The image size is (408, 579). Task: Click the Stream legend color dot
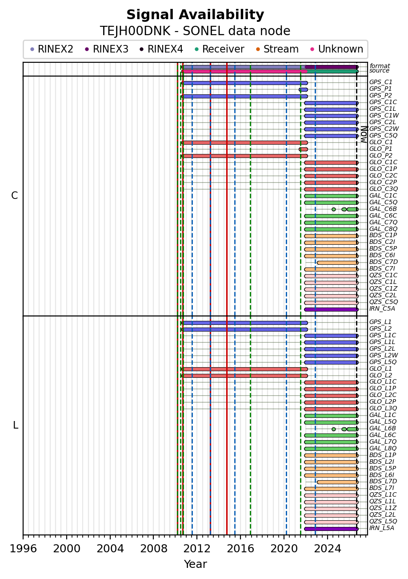(258, 49)
